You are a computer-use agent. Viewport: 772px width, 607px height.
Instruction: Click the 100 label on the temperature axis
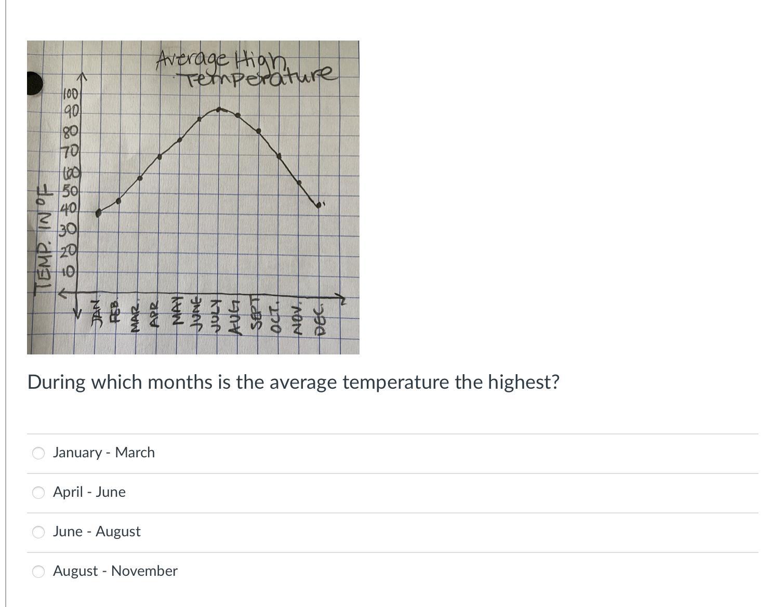coord(70,95)
